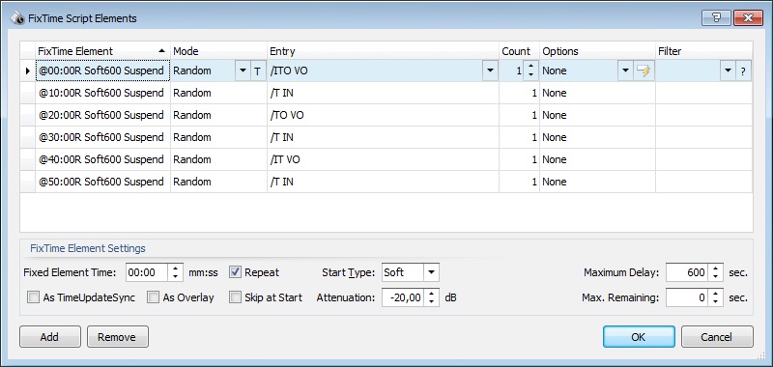Click @00:00R Soft600 Suspend element cell
This screenshot has width=773, height=367.
coord(102,71)
